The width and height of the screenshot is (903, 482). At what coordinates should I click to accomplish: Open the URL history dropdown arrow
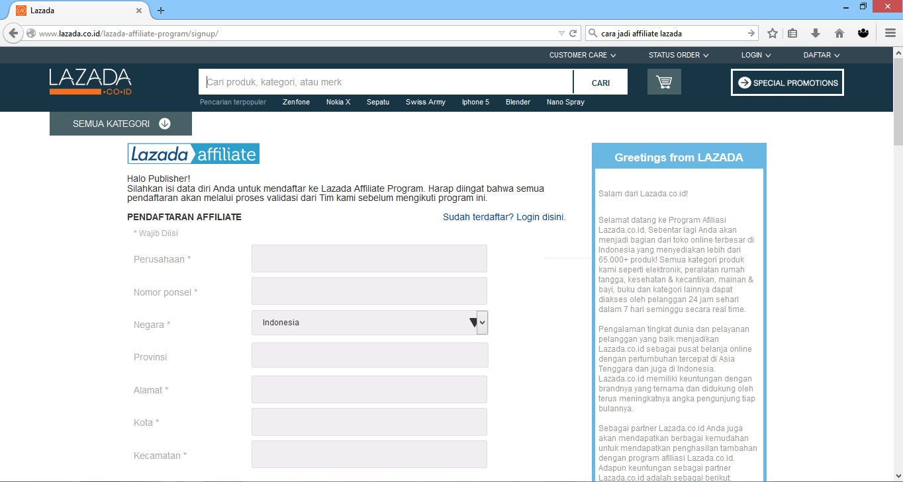tap(561, 33)
